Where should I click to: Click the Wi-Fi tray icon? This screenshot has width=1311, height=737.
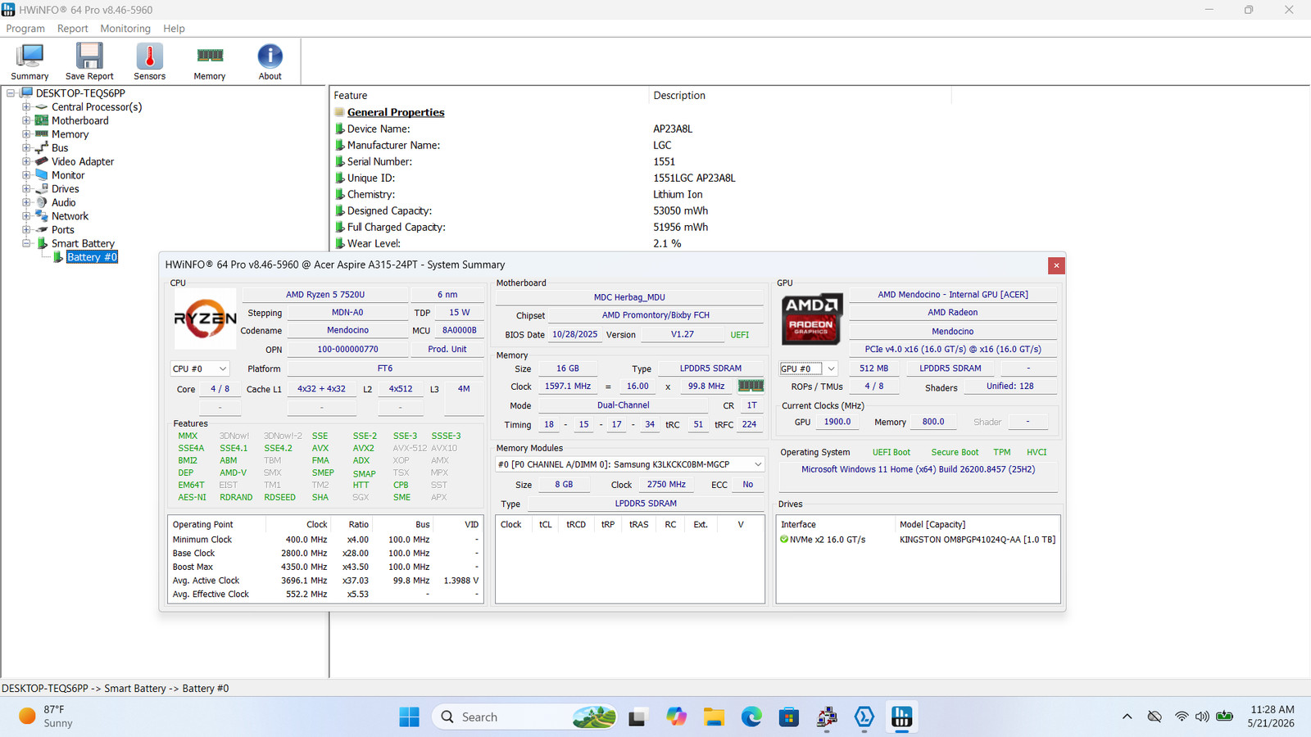pos(1182,717)
